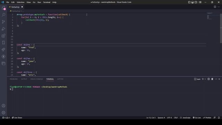This screenshot has width=222, height=125.
Task: Select the bash terminal entry
Action: (197, 79)
